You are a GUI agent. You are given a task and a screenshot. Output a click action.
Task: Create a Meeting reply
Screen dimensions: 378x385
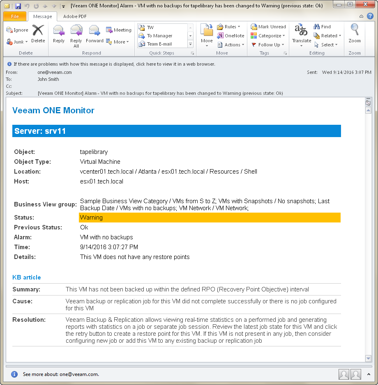click(x=119, y=30)
